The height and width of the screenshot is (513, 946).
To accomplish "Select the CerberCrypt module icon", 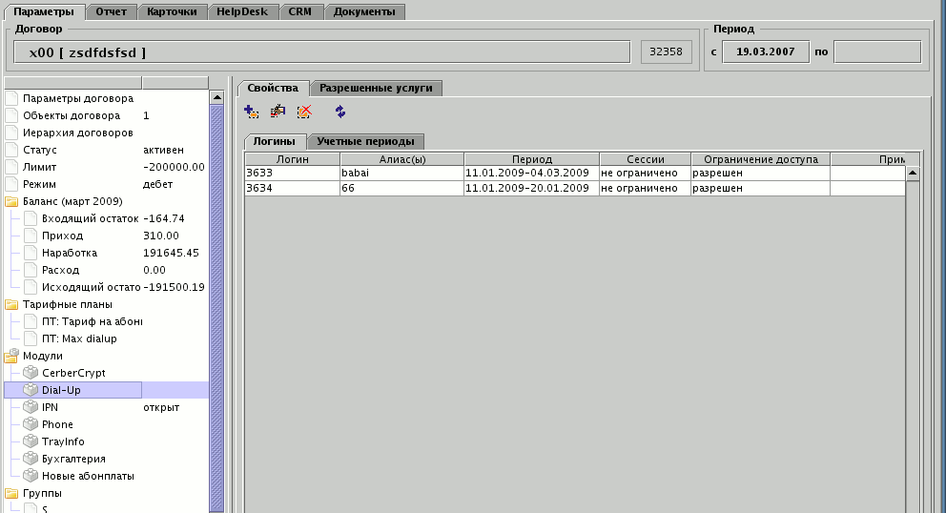I will point(31,373).
